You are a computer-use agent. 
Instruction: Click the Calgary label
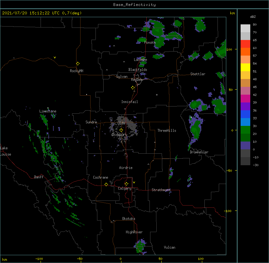point(125,188)
